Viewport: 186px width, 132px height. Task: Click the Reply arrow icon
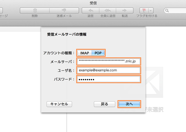(x=91, y=10)
